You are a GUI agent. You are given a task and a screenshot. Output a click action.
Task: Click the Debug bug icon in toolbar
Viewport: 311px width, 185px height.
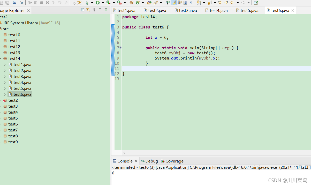[x=87, y=3]
